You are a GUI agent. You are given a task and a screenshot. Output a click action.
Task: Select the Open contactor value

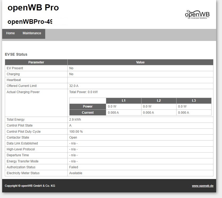73,138
